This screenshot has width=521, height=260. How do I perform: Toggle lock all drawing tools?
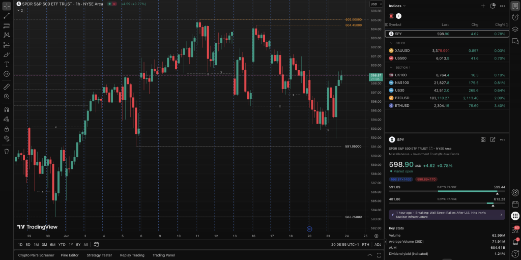coord(6,129)
